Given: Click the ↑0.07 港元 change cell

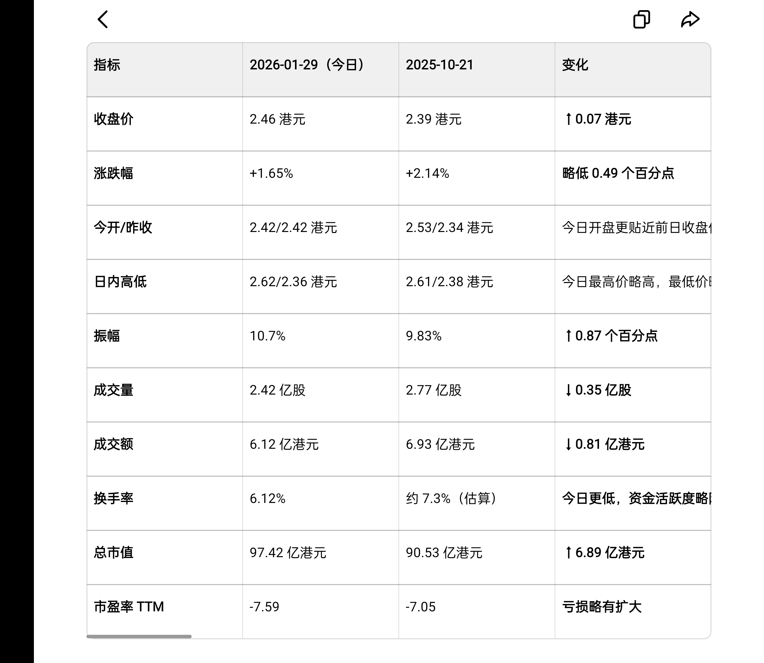Looking at the screenshot, I should coord(598,119).
